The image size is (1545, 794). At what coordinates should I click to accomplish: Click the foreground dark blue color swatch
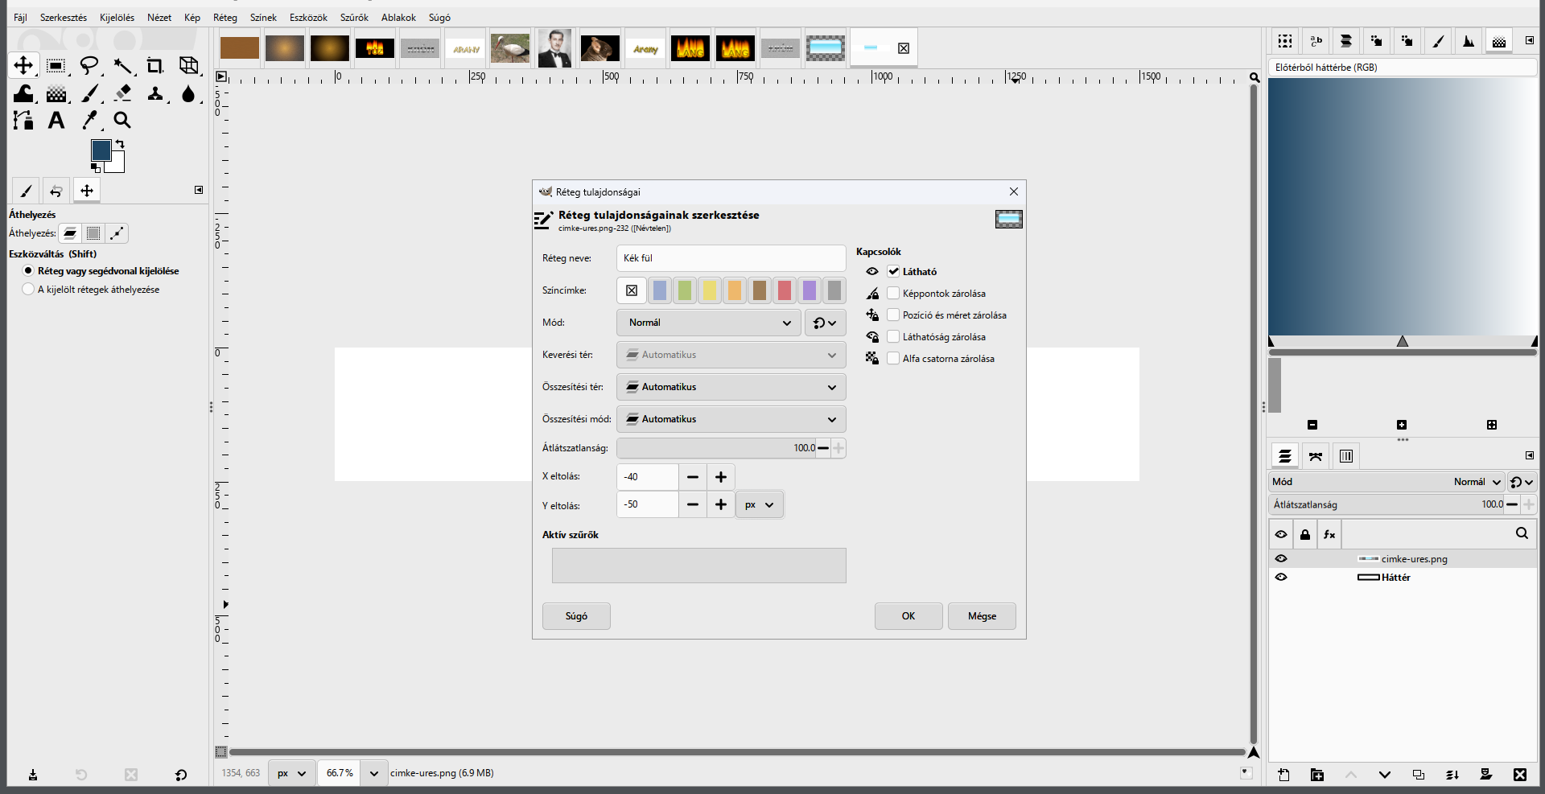tap(101, 150)
